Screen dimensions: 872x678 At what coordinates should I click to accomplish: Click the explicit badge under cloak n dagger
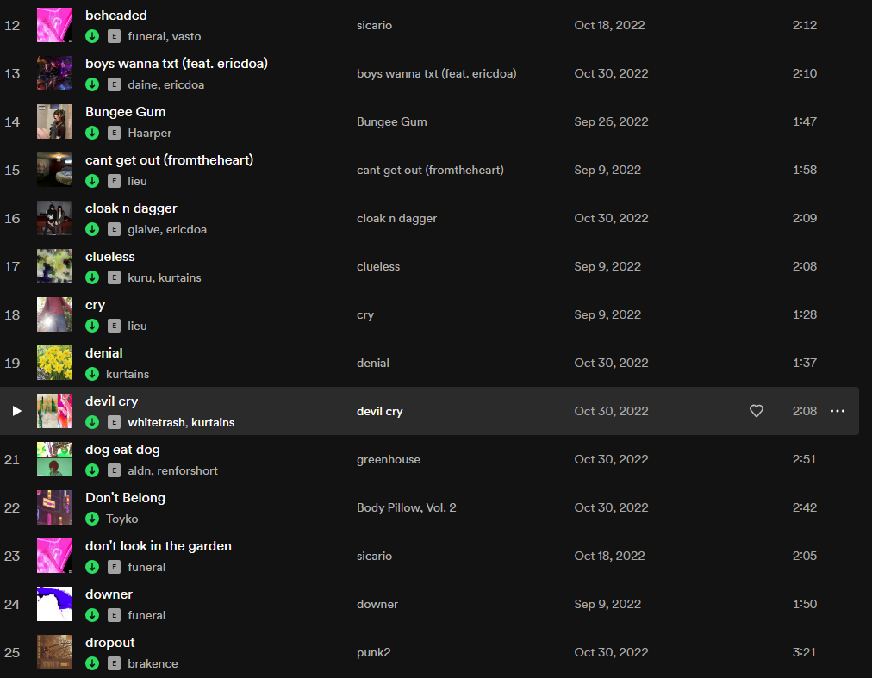point(114,229)
